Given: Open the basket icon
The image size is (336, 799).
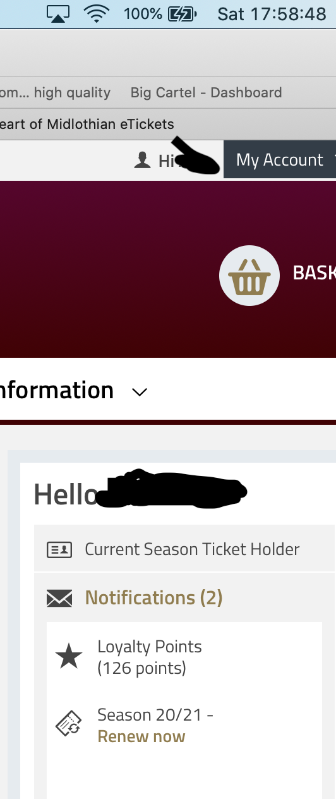Looking at the screenshot, I should pos(249,276).
